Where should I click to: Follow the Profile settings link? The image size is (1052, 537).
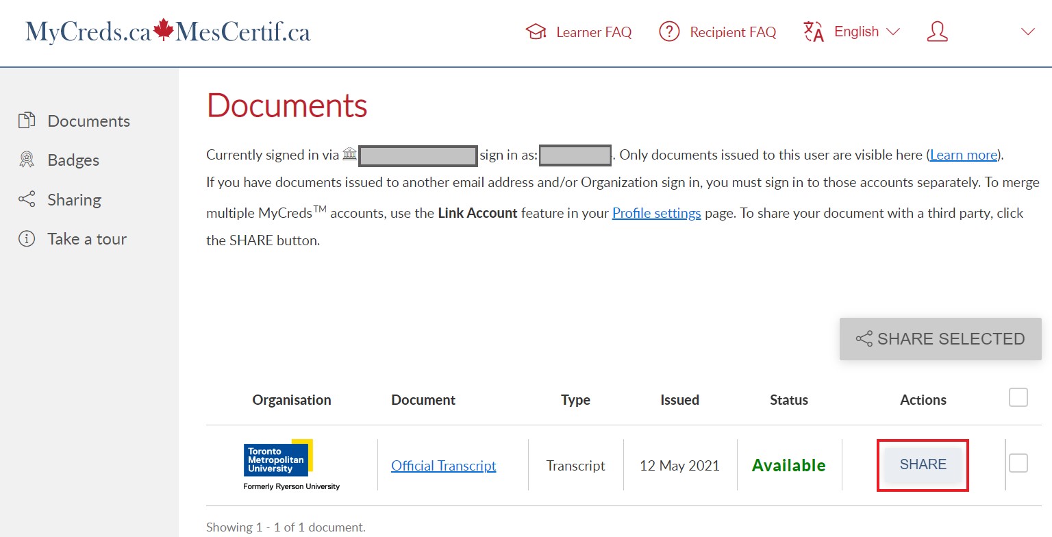(656, 213)
